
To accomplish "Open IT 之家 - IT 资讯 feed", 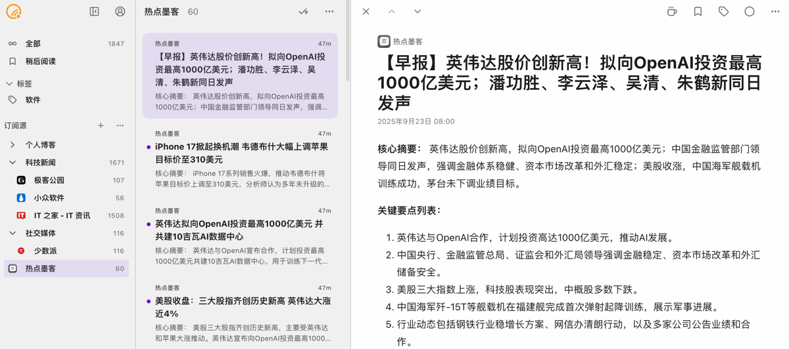I will pos(66,215).
